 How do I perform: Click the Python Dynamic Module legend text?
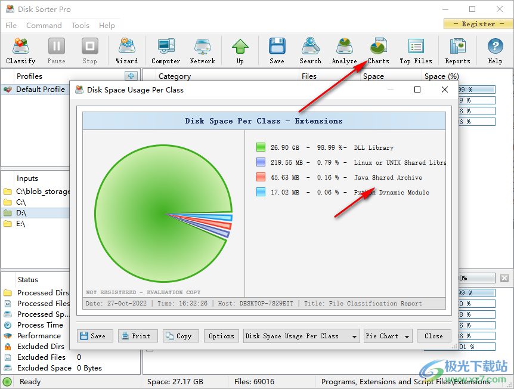[x=391, y=192]
